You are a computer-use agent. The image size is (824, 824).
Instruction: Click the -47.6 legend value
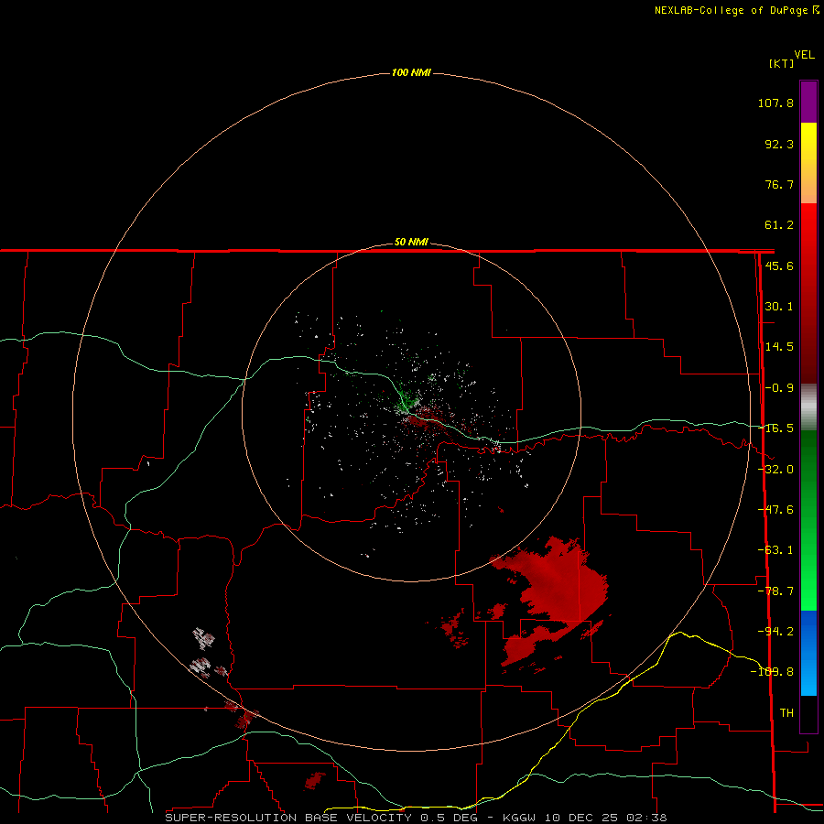coord(775,510)
